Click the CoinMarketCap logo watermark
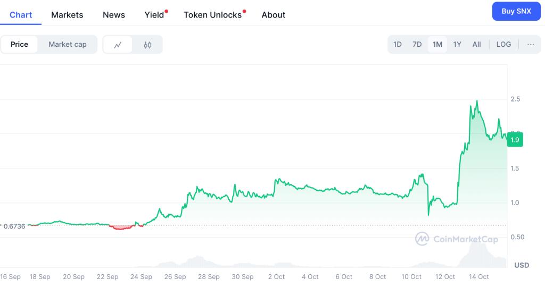Image resolution: width=545 pixels, height=287 pixels. pos(457,239)
